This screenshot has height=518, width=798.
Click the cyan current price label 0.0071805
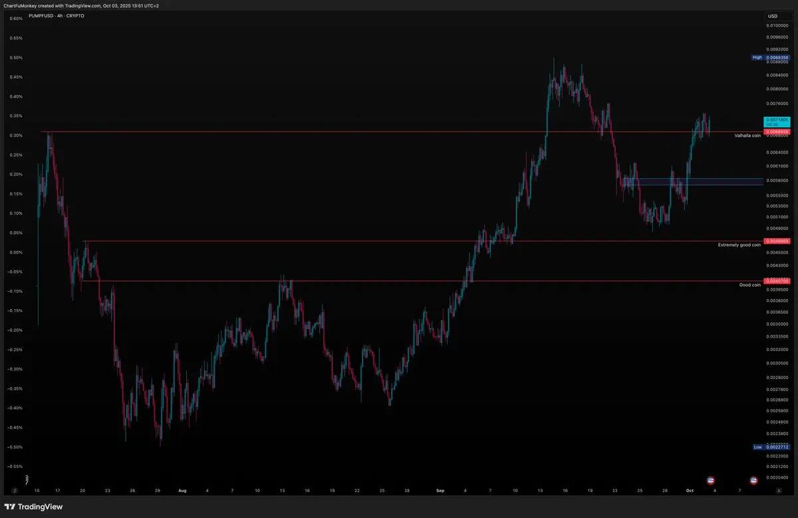(777, 120)
